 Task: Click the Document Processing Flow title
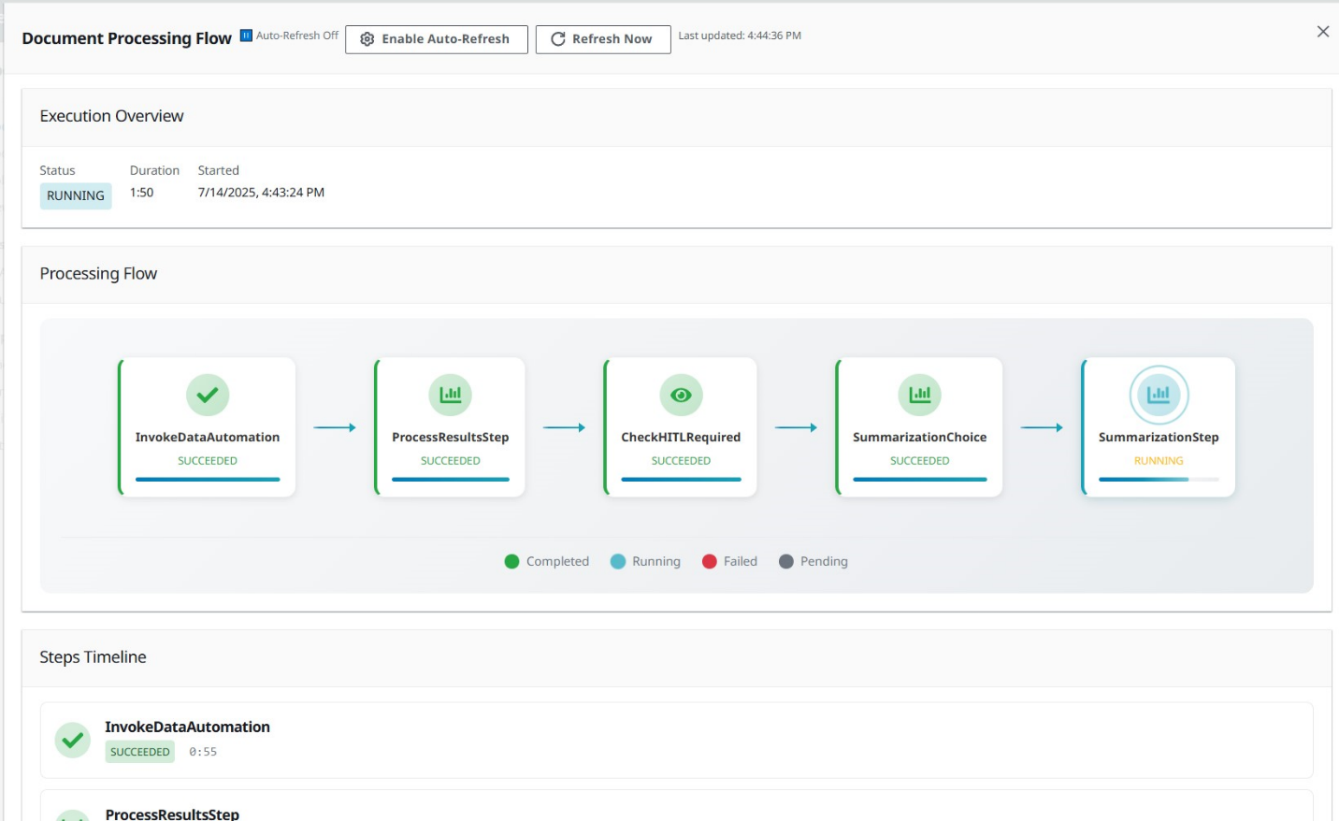(x=127, y=38)
